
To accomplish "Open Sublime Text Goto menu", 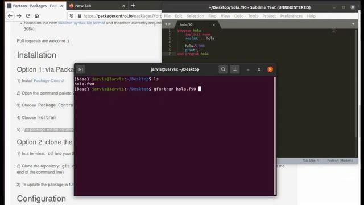I will pyautogui.click(x=239, y=16).
